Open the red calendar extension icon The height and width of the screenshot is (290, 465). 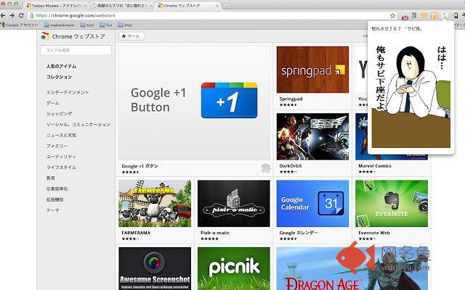(405, 16)
